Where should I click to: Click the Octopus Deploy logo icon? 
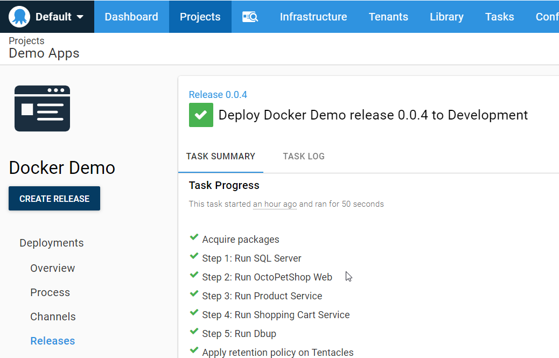[19, 17]
